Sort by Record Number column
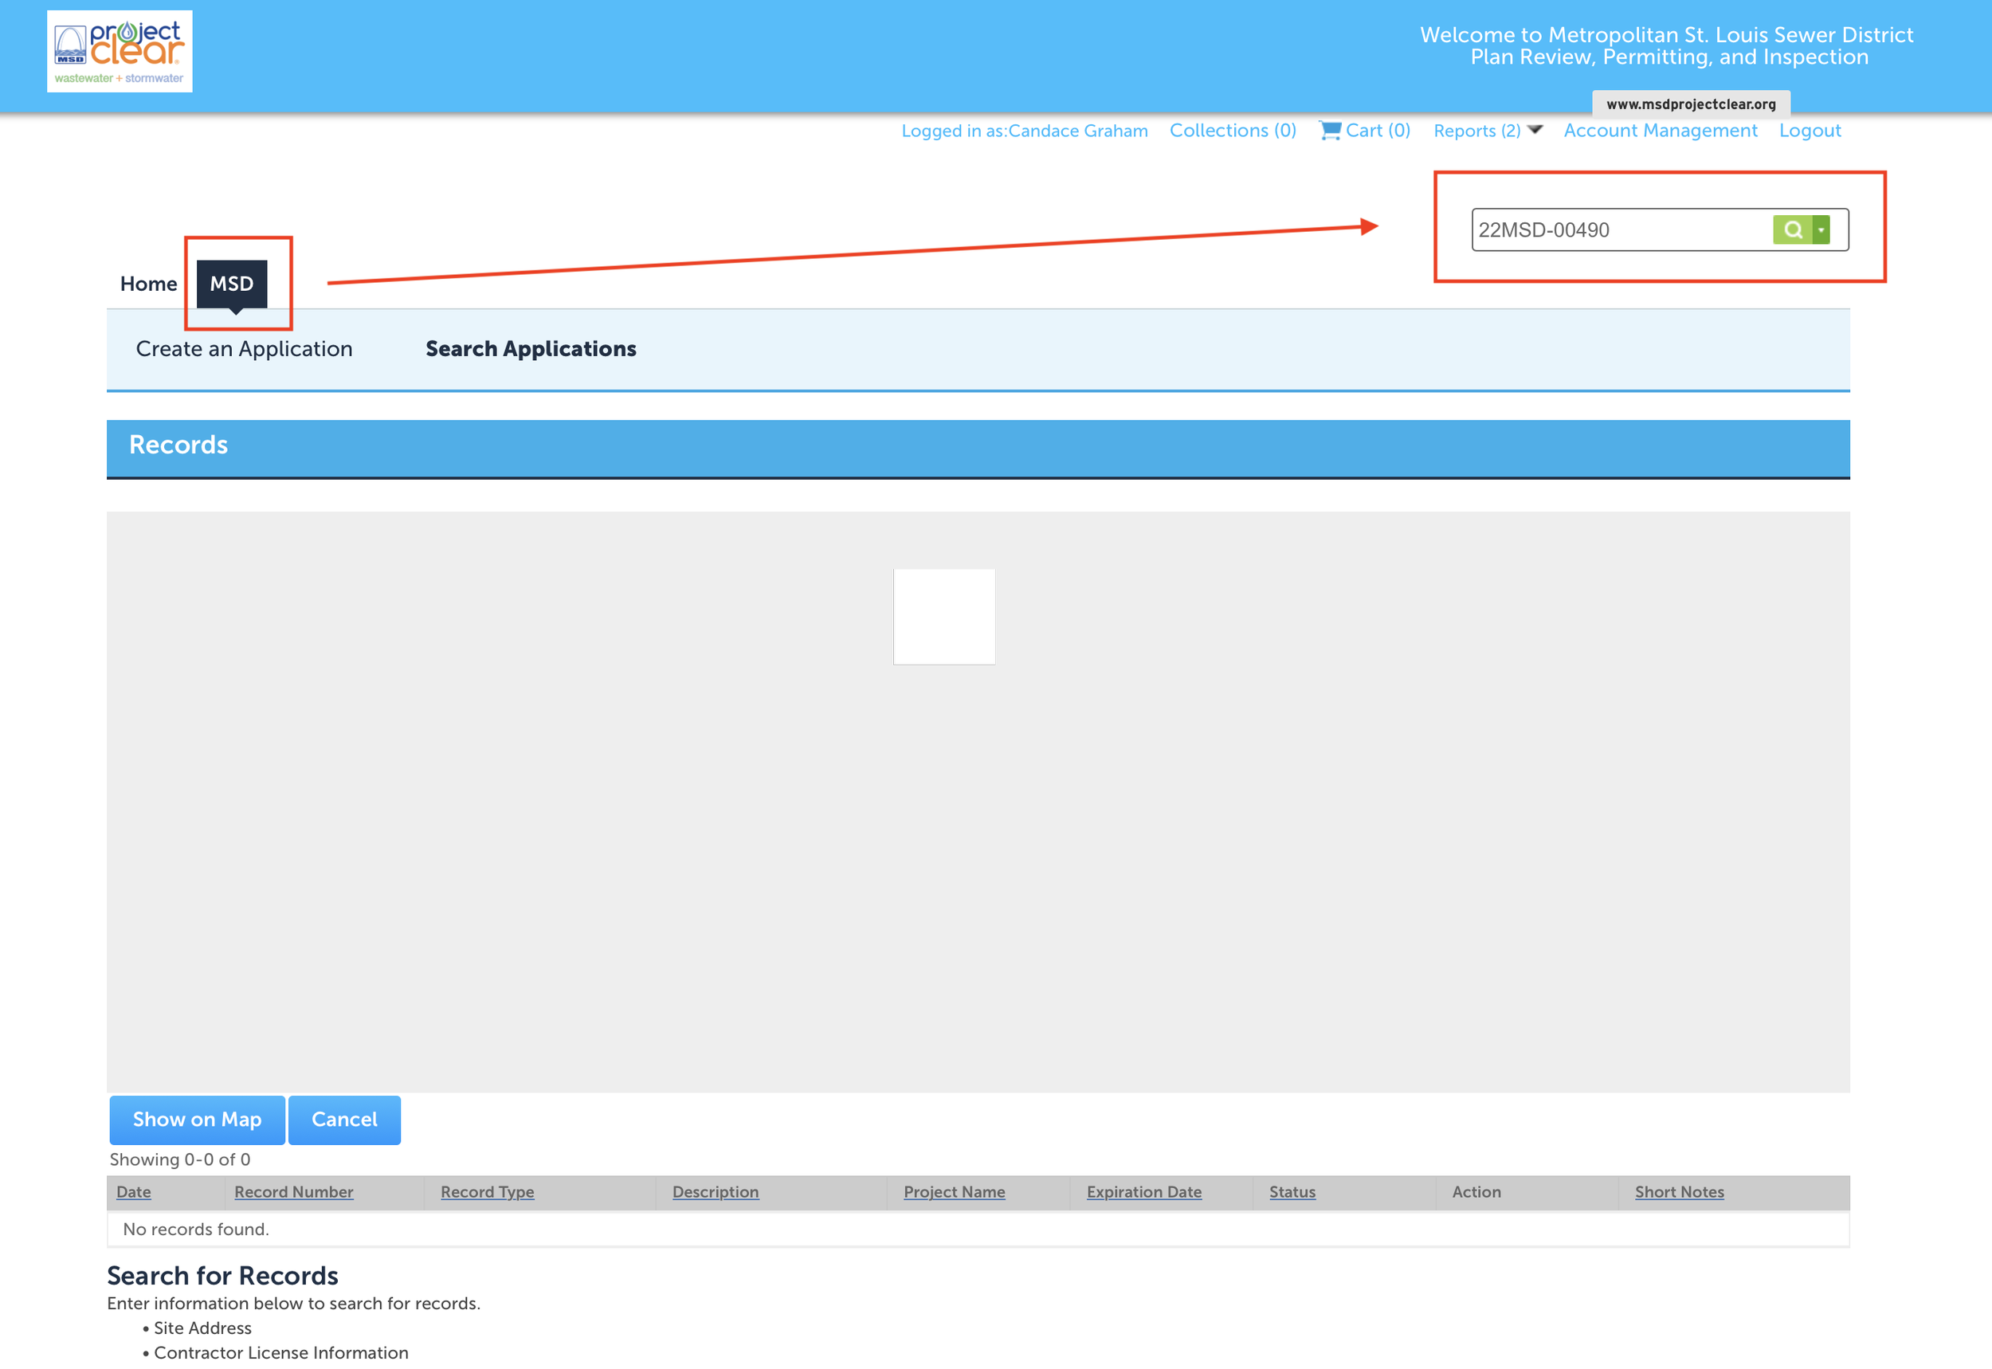Viewport: 1992px width, 1369px height. tap(293, 1191)
